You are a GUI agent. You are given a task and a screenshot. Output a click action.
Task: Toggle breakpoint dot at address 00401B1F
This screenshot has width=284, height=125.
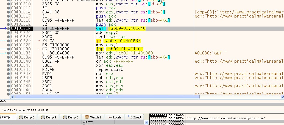tap(9, 28)
